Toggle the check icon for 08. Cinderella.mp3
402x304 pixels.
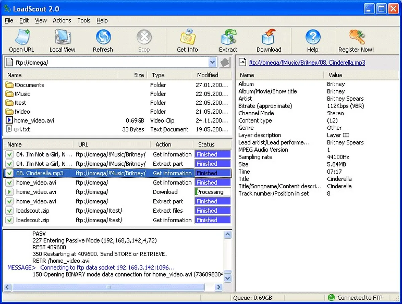[x=9, y=173]
